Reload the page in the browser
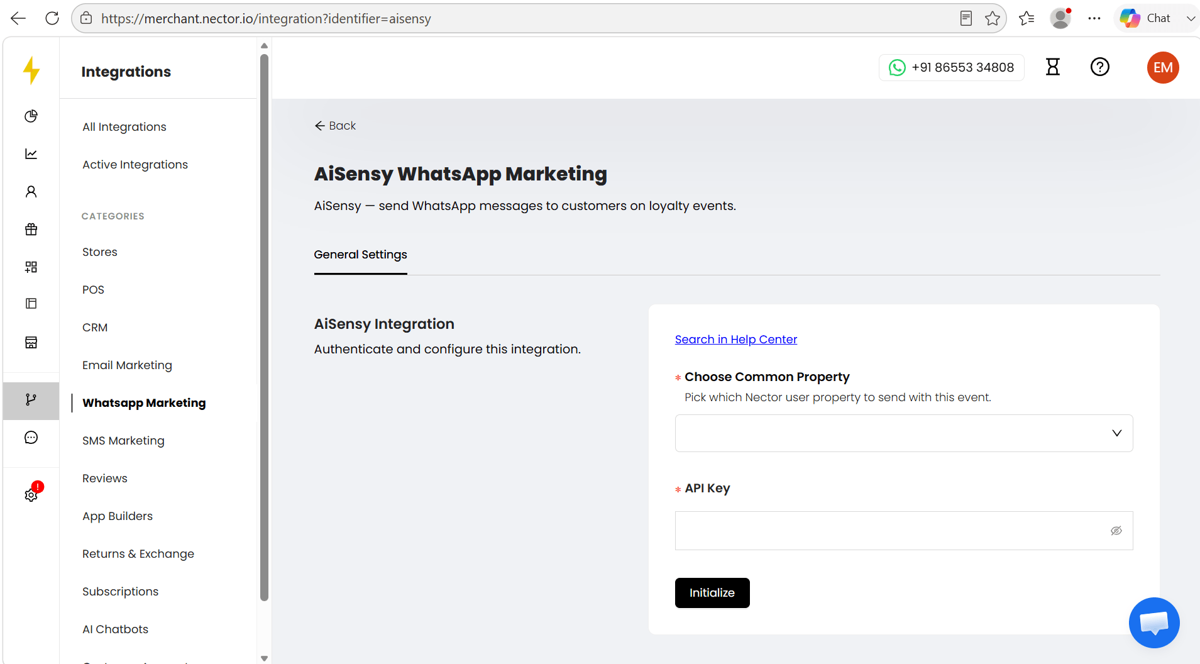 (x=52, y=18)
